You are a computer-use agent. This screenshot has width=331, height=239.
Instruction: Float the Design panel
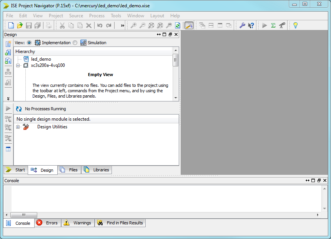pos(170,34)
